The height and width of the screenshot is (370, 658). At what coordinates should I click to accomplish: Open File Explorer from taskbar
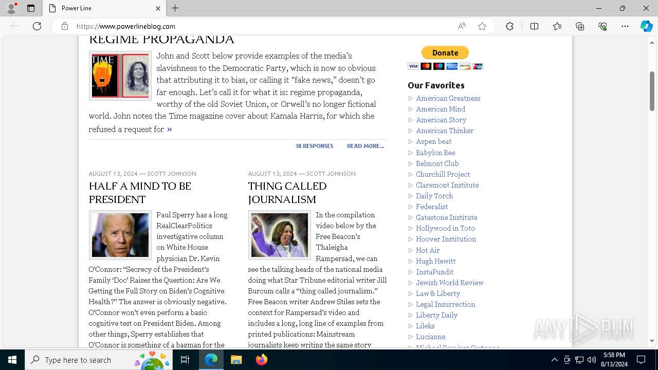[x=236, y=360]
